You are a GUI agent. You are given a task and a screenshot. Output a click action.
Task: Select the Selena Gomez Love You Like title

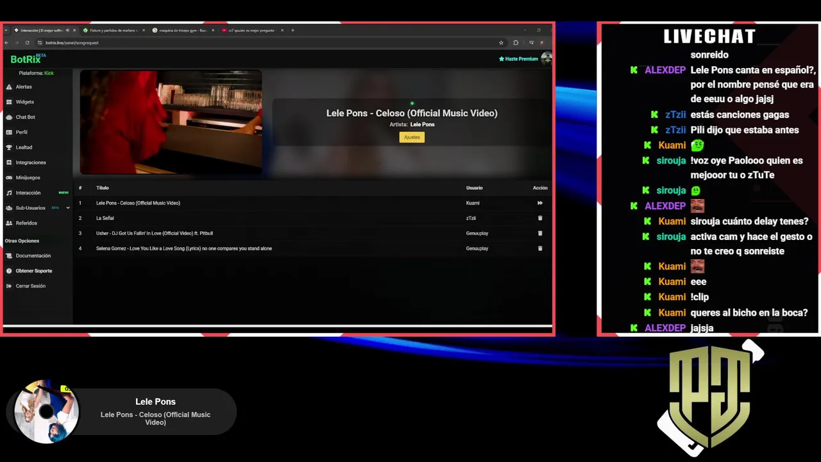pyautogui.click(x=184, y=248)
